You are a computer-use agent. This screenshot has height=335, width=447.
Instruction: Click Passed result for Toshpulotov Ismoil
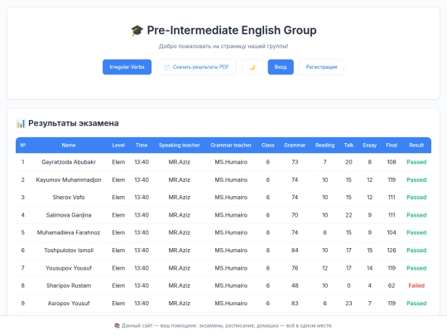pyautogui.click(x=416, y=251)
